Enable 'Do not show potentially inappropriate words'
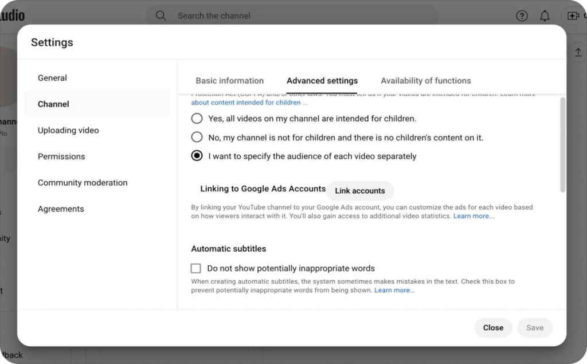 (x=196, y=268)
